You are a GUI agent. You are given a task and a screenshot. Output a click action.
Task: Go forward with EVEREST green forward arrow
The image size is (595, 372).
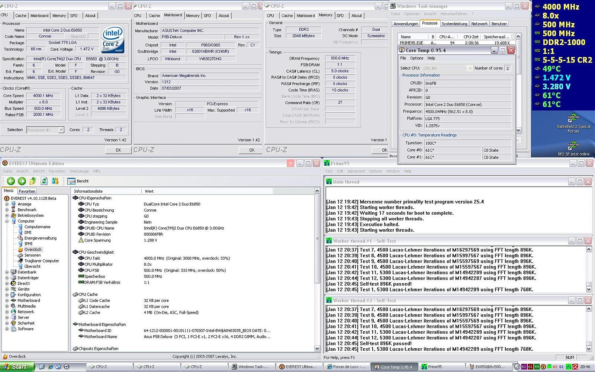pos(22,181)
